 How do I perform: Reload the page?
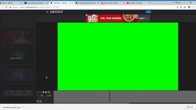pos(6,7)
